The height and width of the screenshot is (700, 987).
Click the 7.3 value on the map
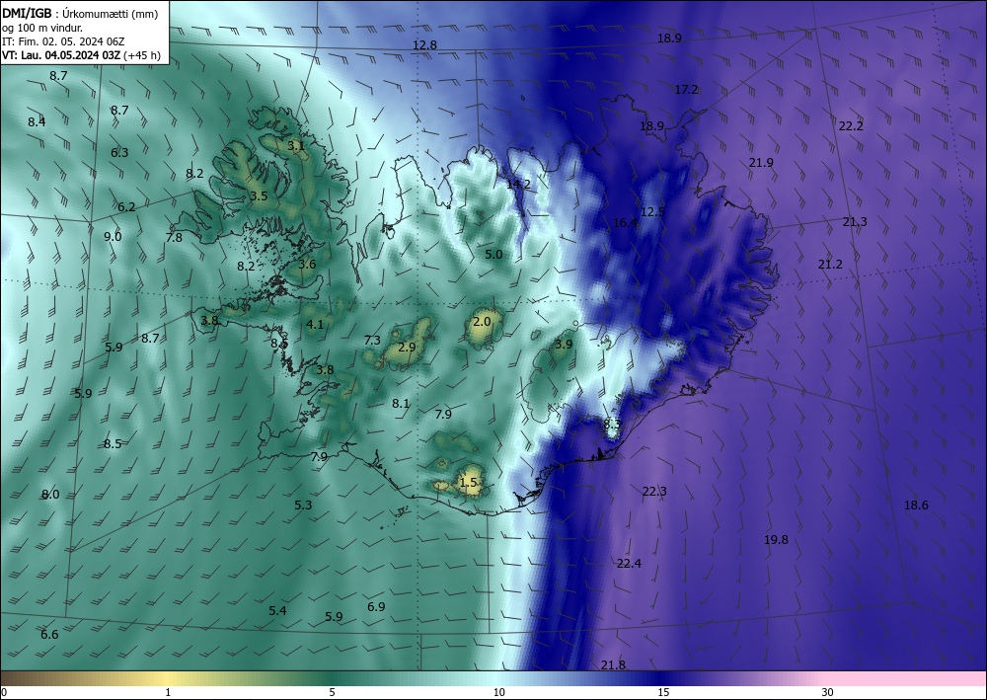pyautogui.click(x=373, y=340)
